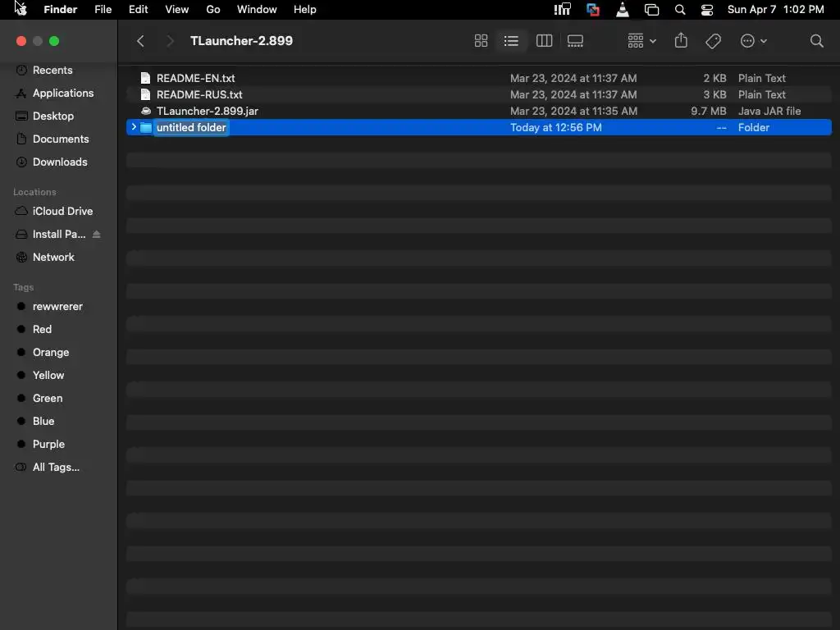Click the VLC cone menu bar icon
Image resolution: width=840 pixels, height=630 pixels.
click(623, 10)
